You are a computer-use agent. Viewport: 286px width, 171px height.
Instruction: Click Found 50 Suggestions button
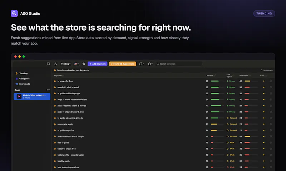123,64
